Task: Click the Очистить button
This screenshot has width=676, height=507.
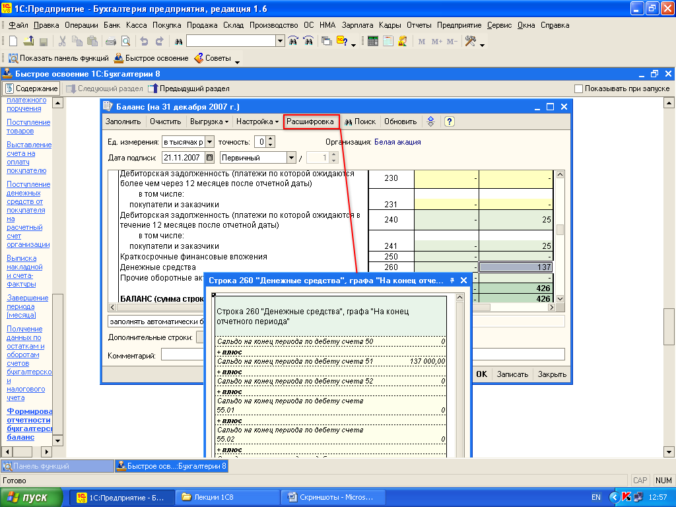Action: 166,121
